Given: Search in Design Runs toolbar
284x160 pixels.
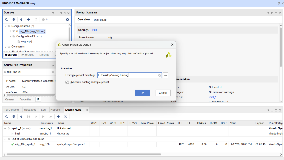Looking at the screenshot, I should point(6,117).
